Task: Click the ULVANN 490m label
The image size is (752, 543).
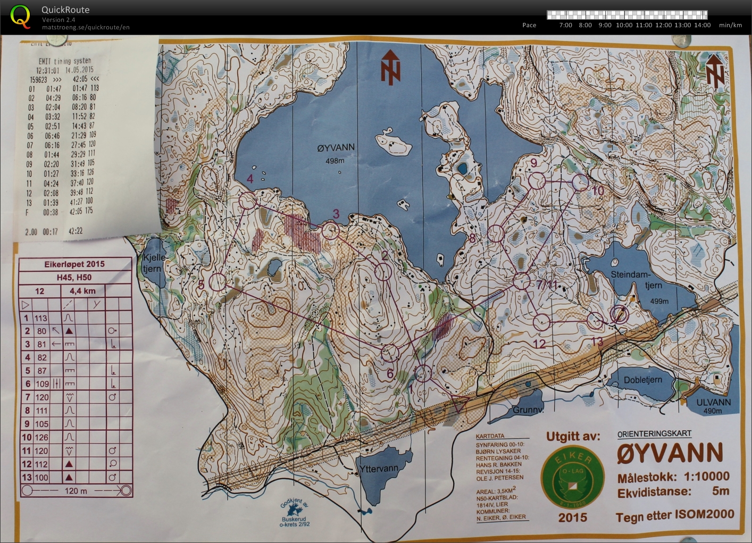Action: (x=713, y=406)
